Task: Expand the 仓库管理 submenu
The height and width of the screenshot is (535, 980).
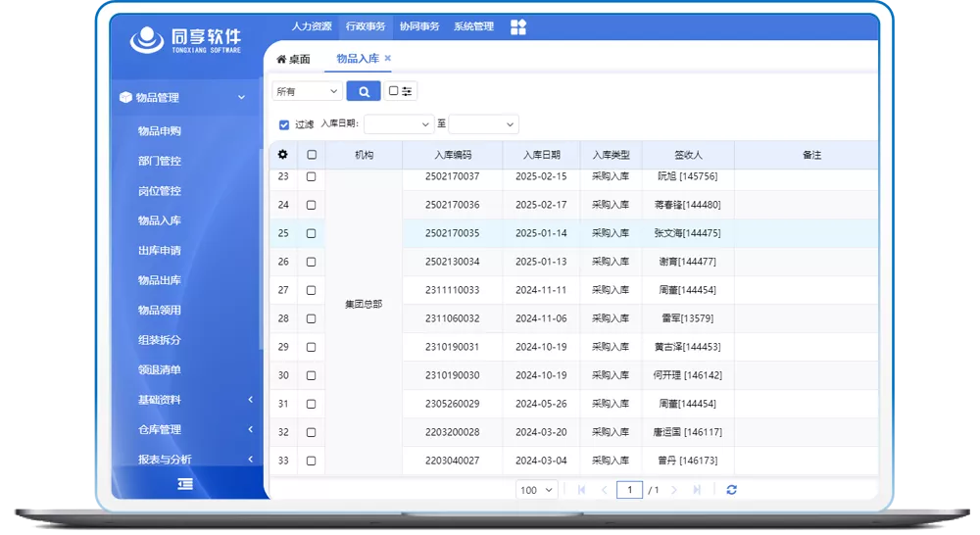Action: [x=250, y=429]
